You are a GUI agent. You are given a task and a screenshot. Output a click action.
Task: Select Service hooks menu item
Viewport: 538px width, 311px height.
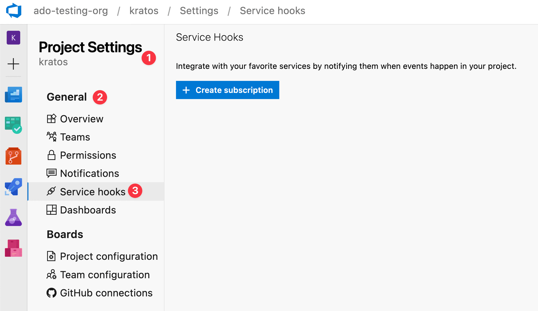tap(96, 192)
